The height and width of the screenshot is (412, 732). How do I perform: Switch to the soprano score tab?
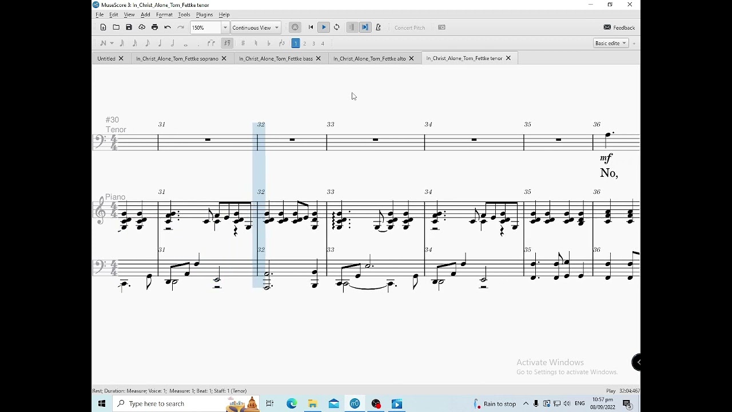click(x=177, y=58)
